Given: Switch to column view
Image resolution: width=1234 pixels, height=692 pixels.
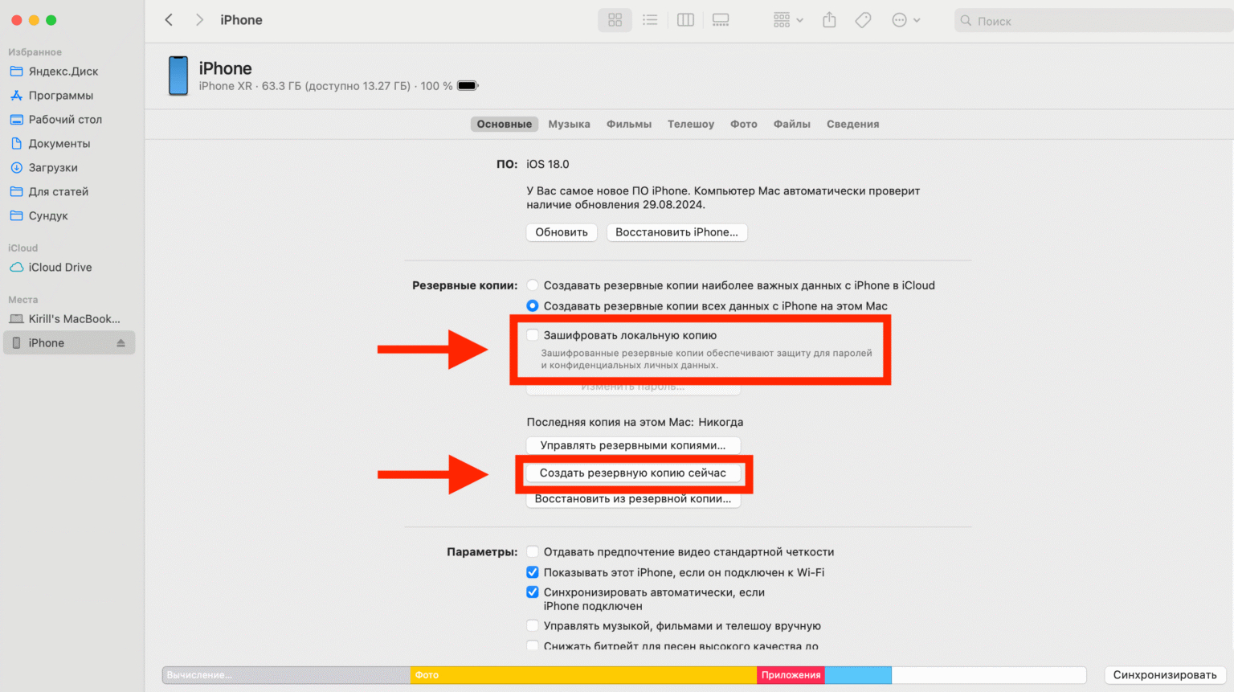Looking at the screenshot, I should [685, 20].
